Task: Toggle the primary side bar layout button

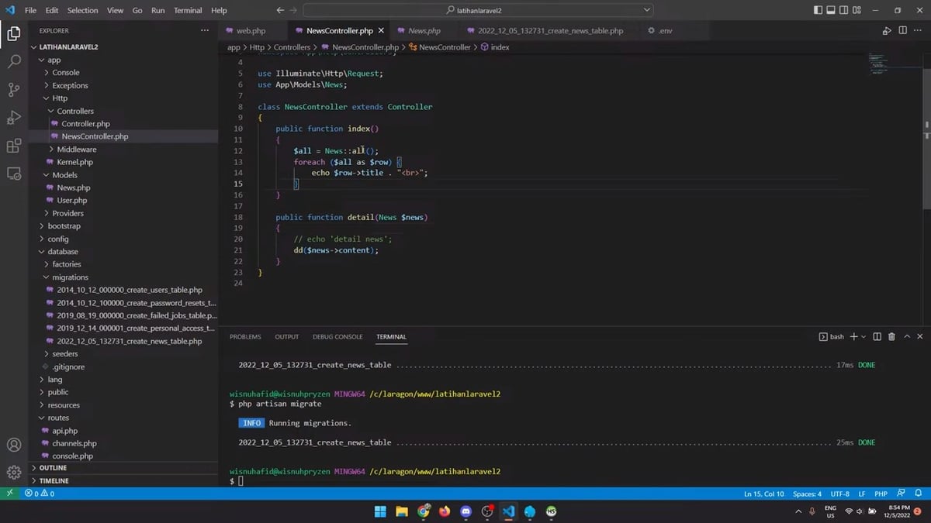Action: [x=818, y=11]
